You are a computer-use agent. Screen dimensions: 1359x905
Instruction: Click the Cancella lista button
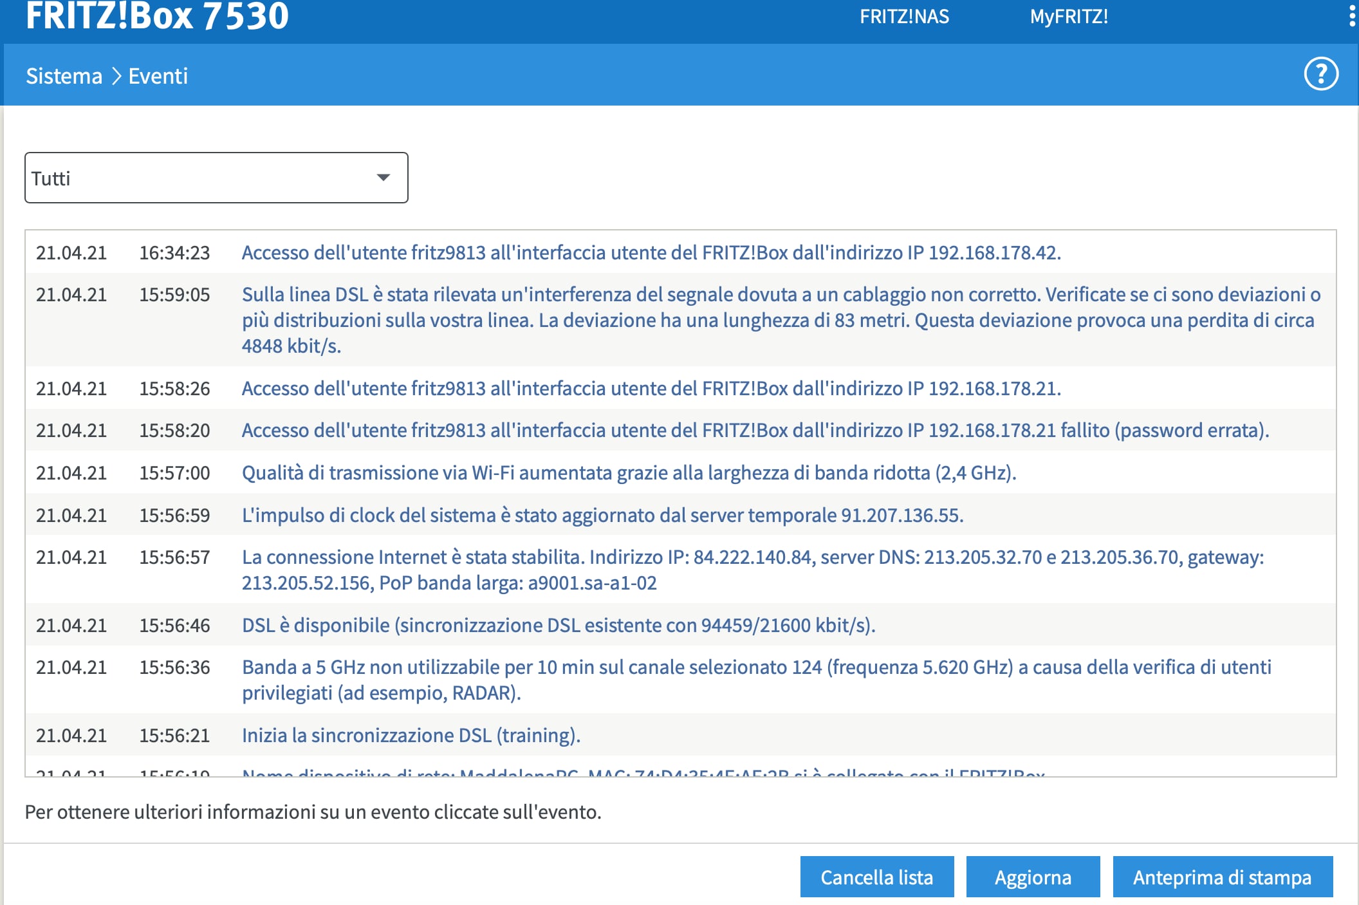[x=877, y=877]
